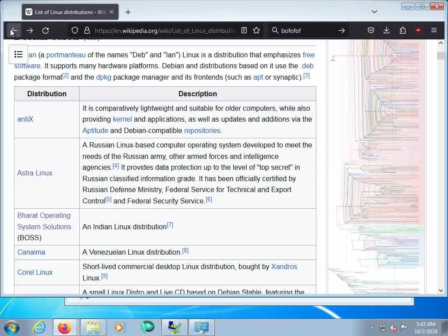Image resolution: width=448 pixels, height=336 pixels.
Task: Click the search box containing bofofof
Action: (x=308, y=31)
